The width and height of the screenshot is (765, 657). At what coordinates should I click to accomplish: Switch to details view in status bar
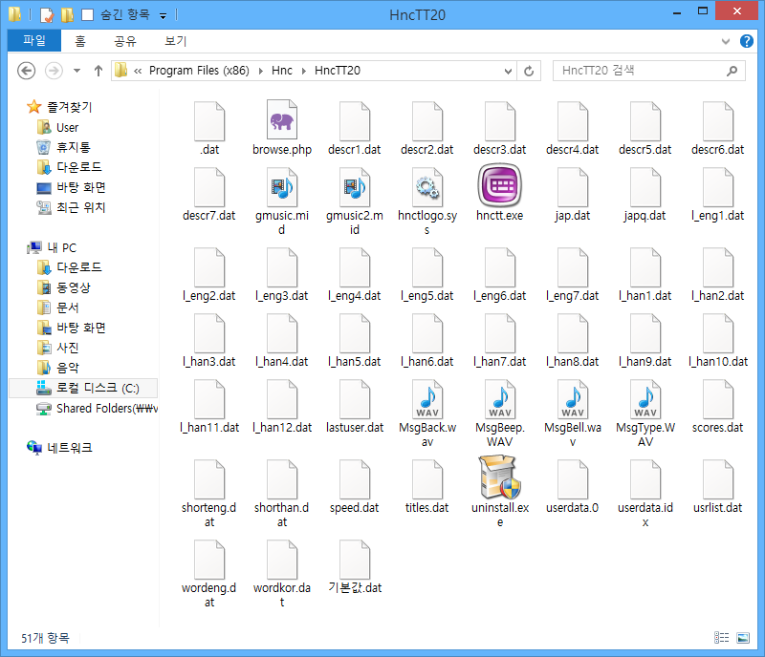coord(722,638)
